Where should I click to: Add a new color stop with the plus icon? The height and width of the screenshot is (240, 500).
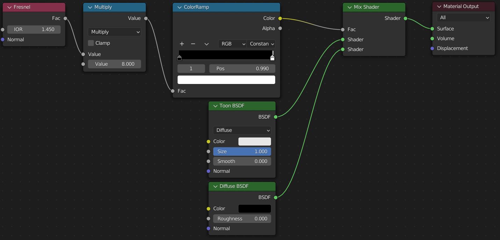(181, 44)
